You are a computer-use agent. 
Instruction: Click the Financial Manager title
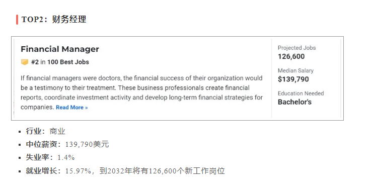coord(60,49)
